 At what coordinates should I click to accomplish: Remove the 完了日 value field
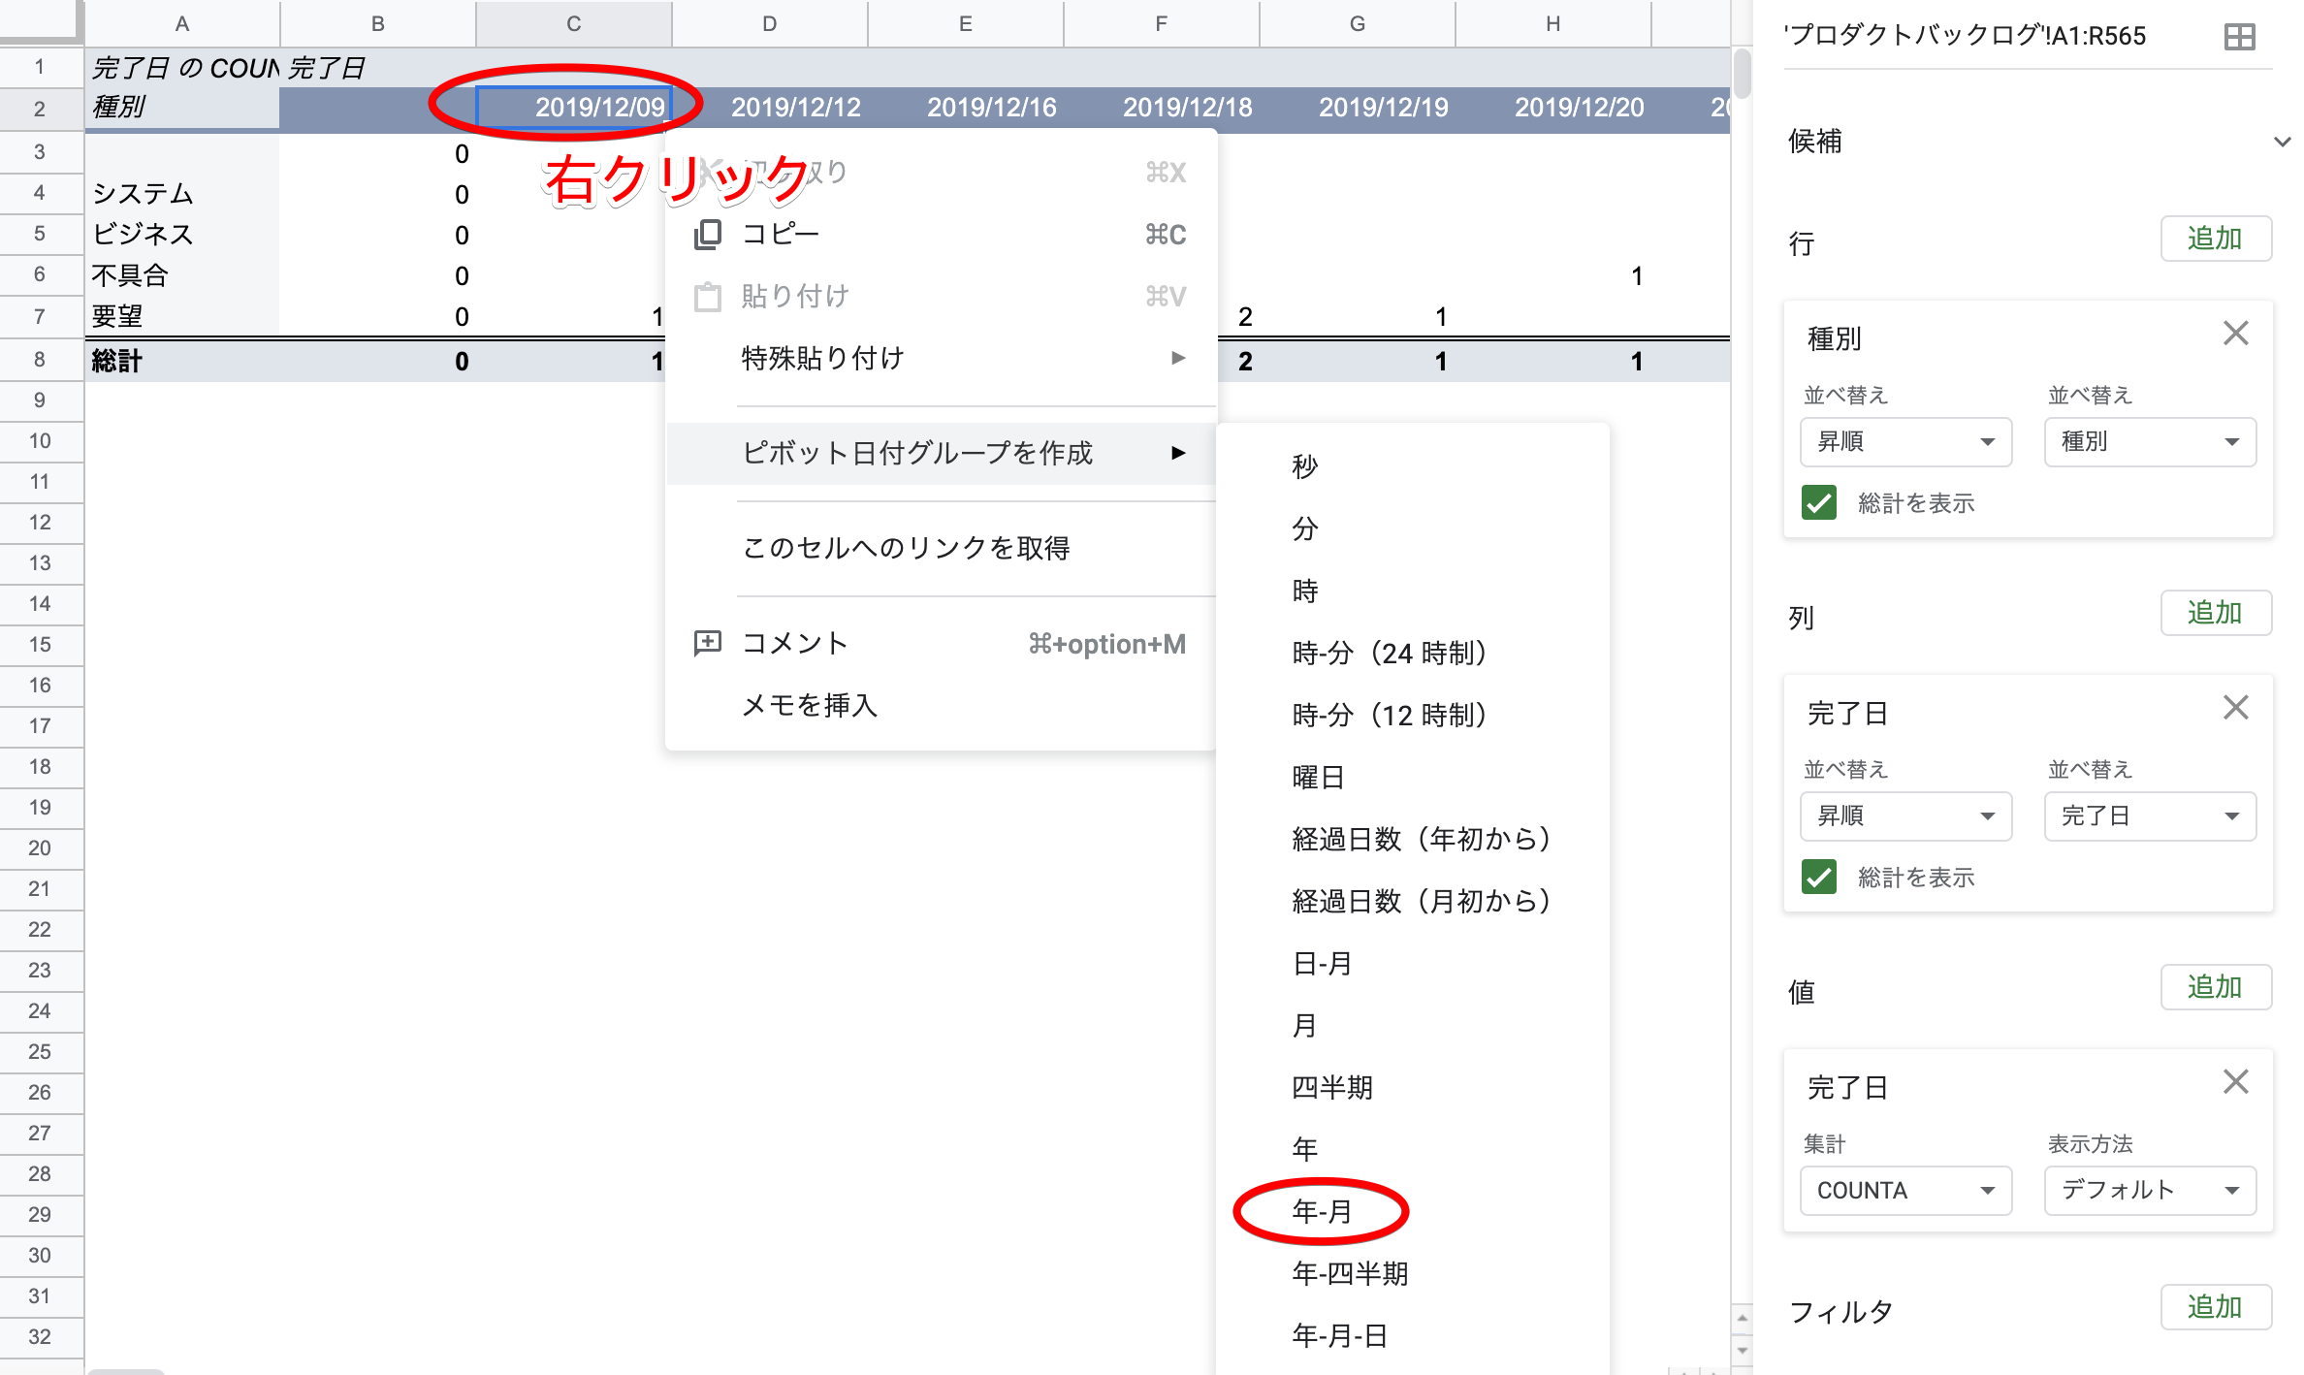2235,1082
